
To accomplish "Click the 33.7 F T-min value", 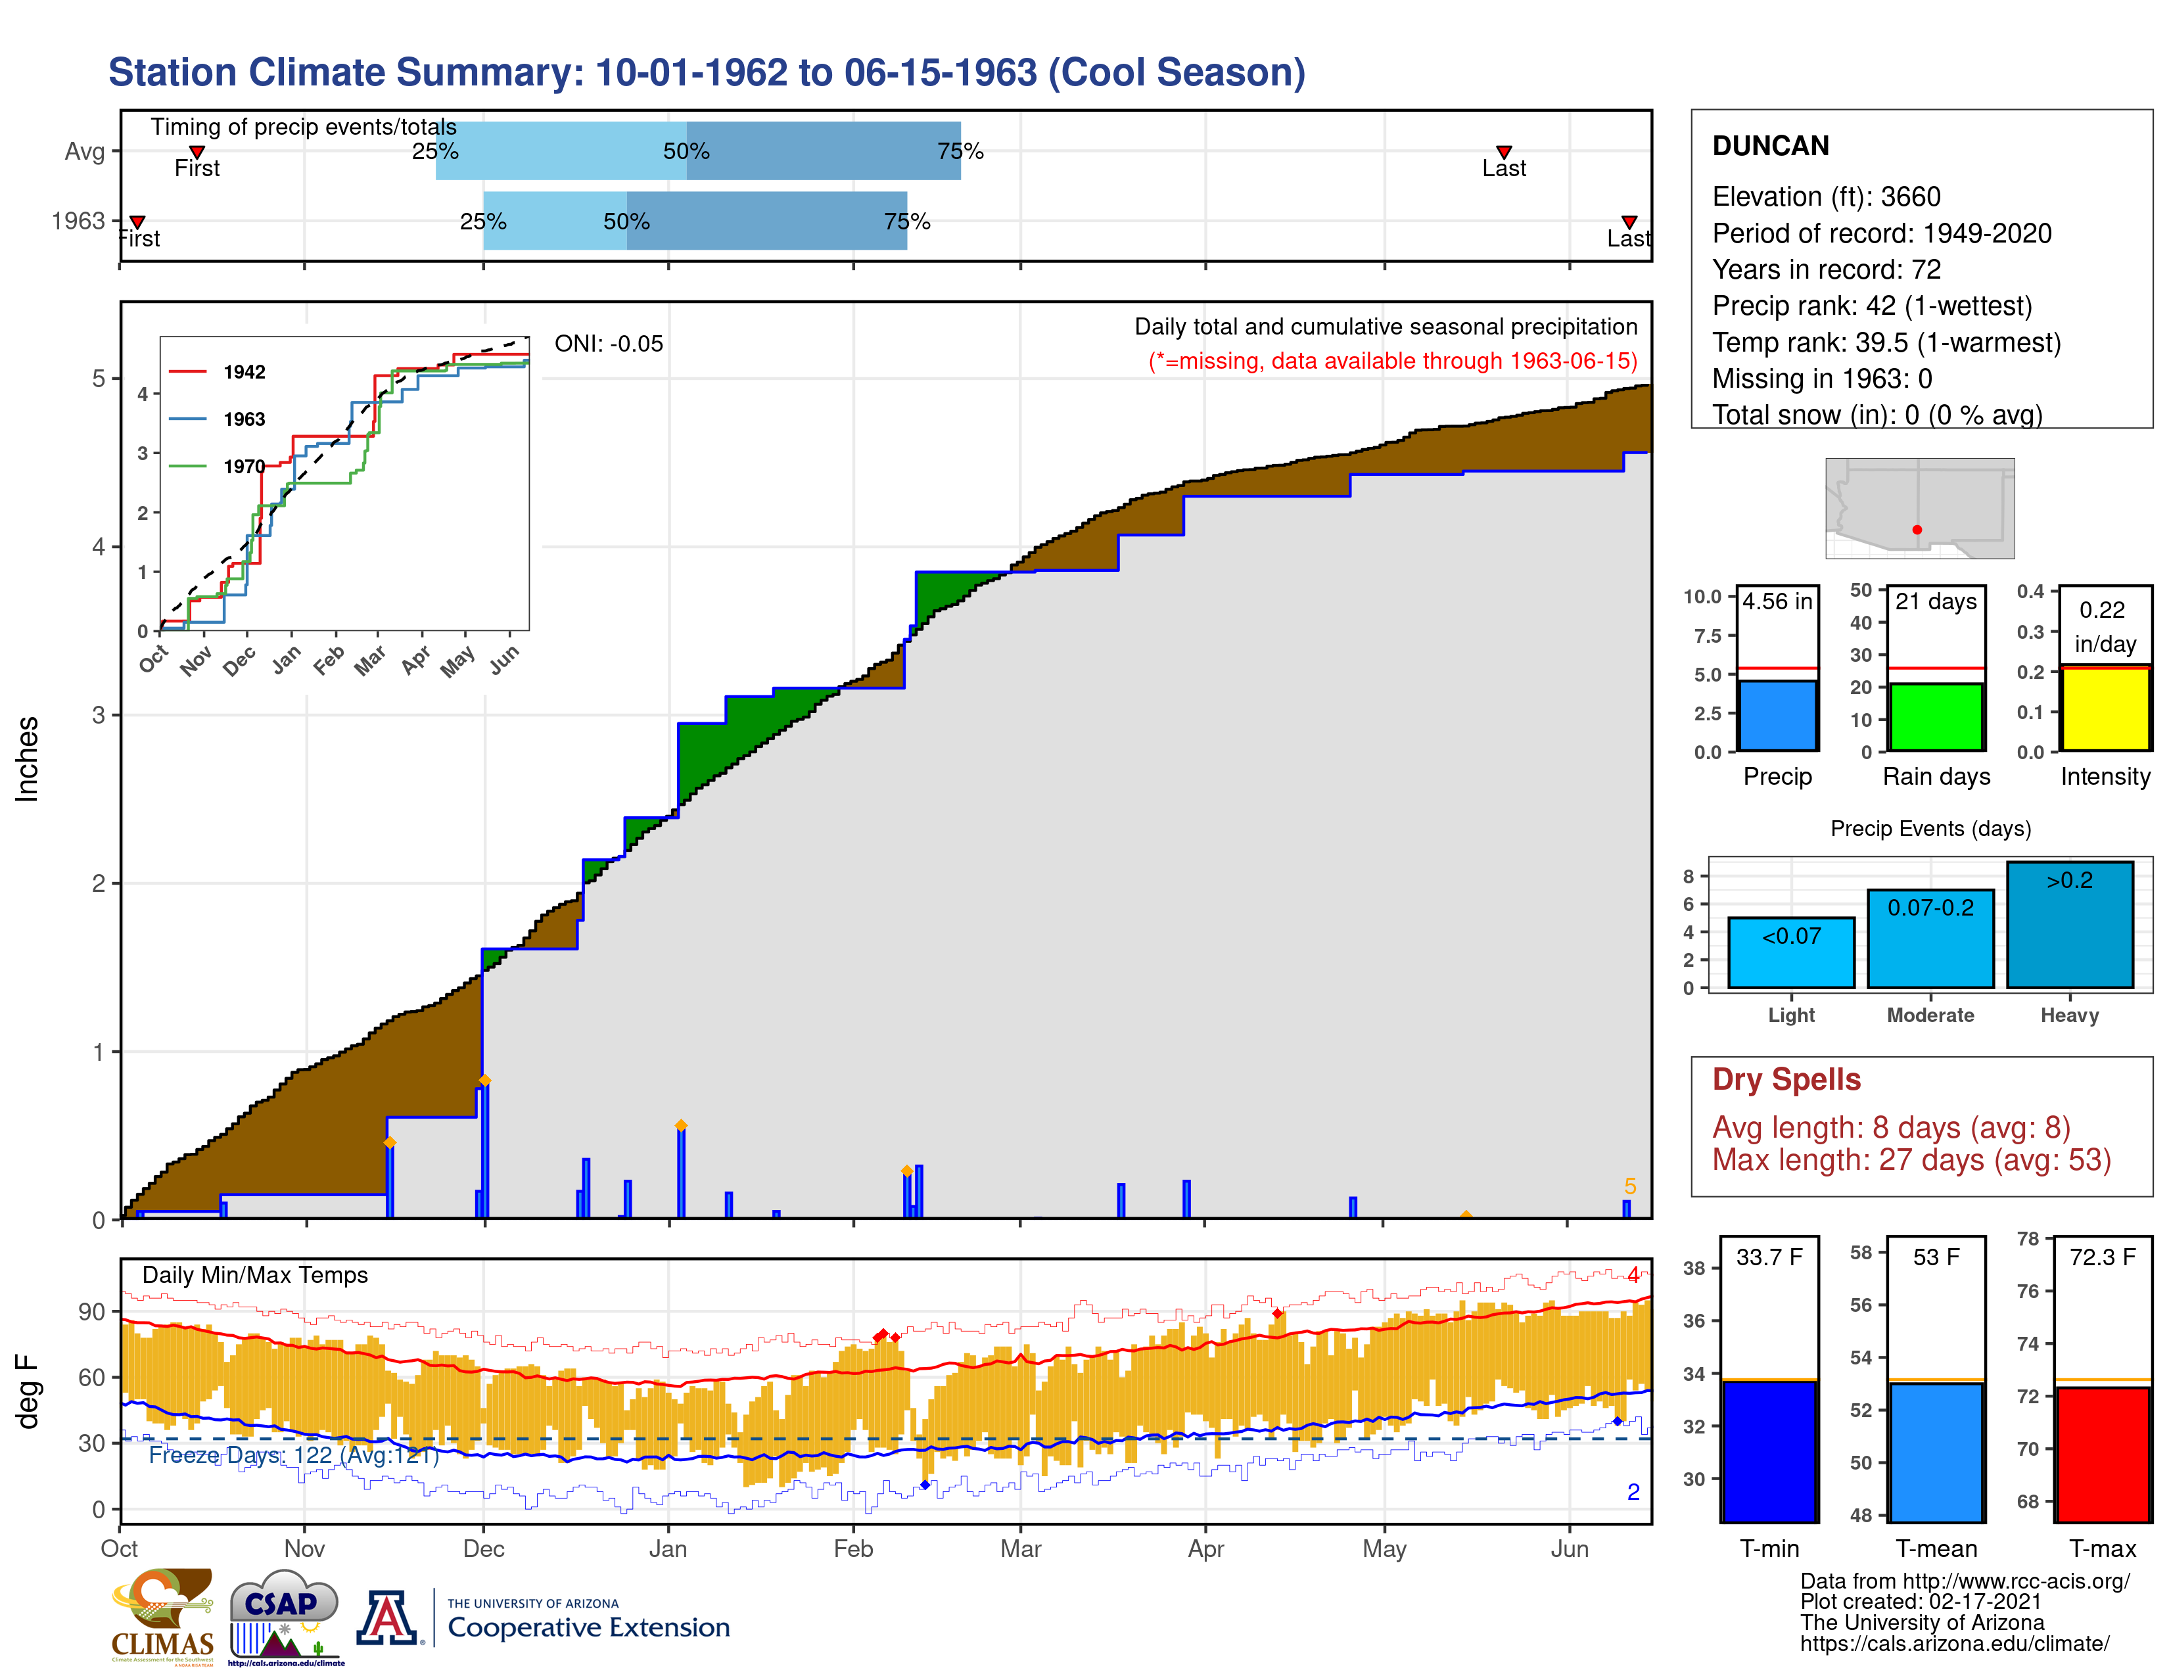I will pyautogui.click(x=1769, y=1257).
